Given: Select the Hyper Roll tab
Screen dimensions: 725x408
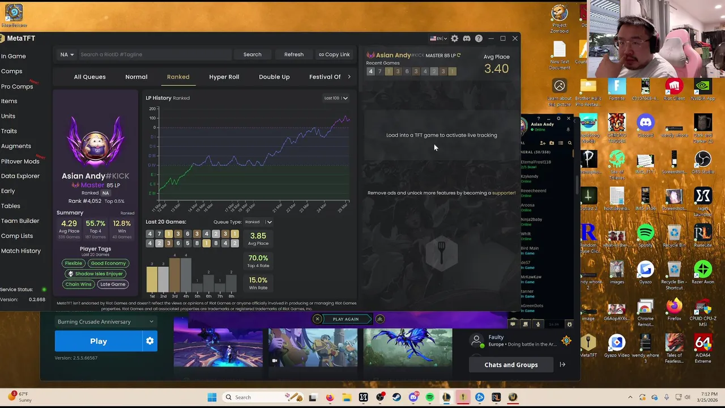Looking at the screenshot, I should [x=224, y=77].
